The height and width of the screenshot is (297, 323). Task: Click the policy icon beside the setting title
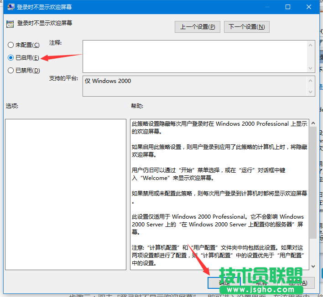tap(10, 24)
